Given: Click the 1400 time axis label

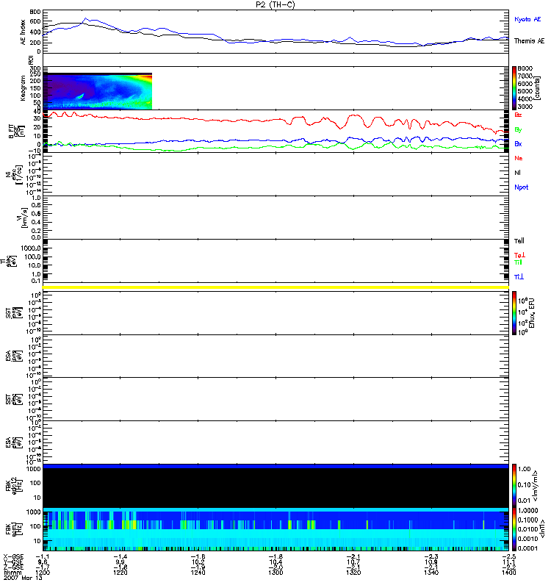Looking at the screenshot, I should (x=508, y=573).
